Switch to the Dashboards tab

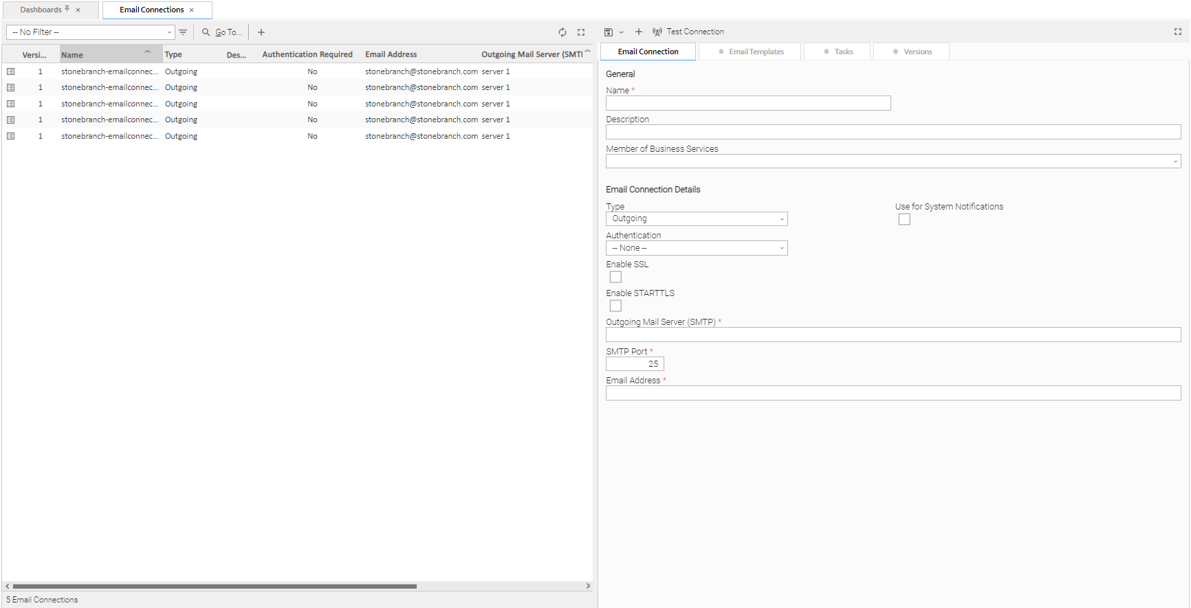(41, 10)
